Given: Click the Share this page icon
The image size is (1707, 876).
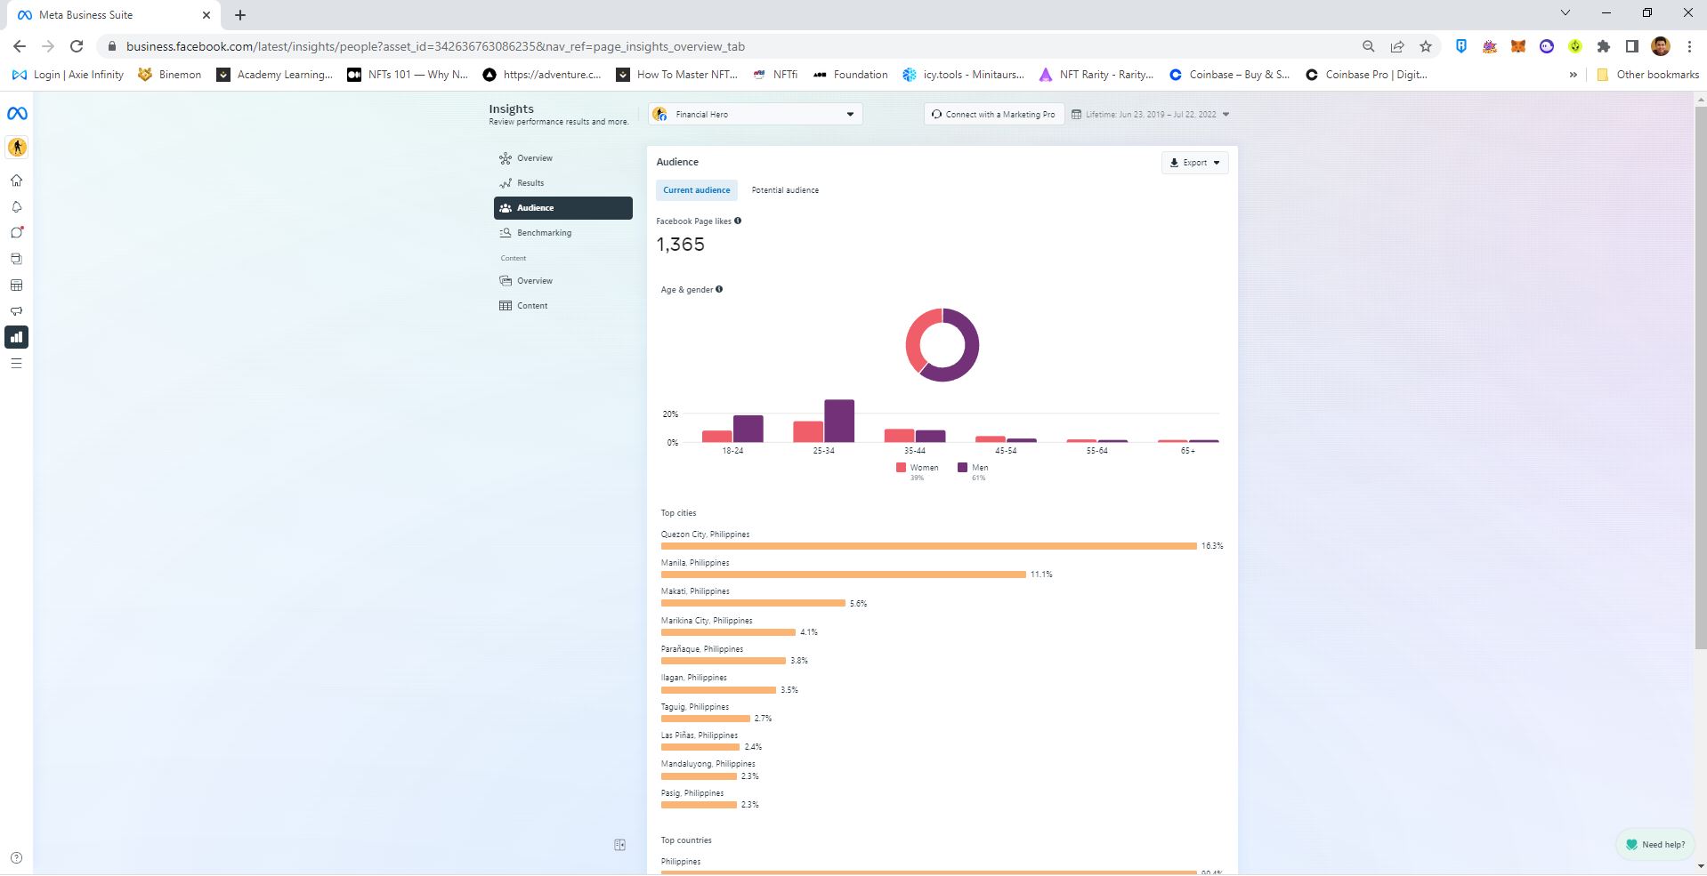Looking at the screenshot, I should tap(1397, 46).
